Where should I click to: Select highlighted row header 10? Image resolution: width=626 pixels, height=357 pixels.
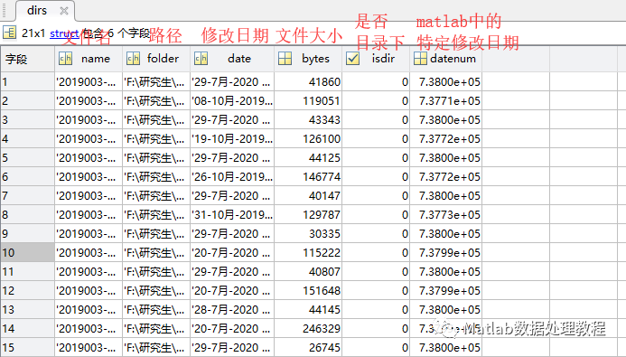click(x=27, y=253)
